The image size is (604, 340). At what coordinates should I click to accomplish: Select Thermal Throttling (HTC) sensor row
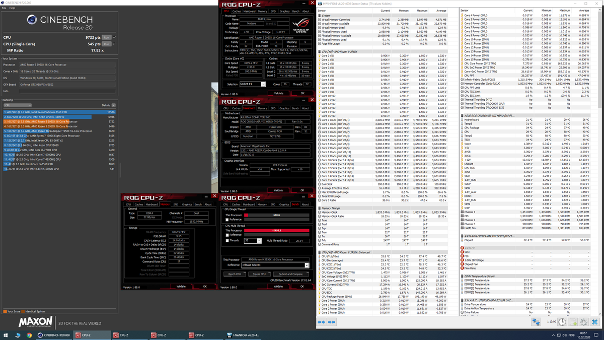[524, 100]
